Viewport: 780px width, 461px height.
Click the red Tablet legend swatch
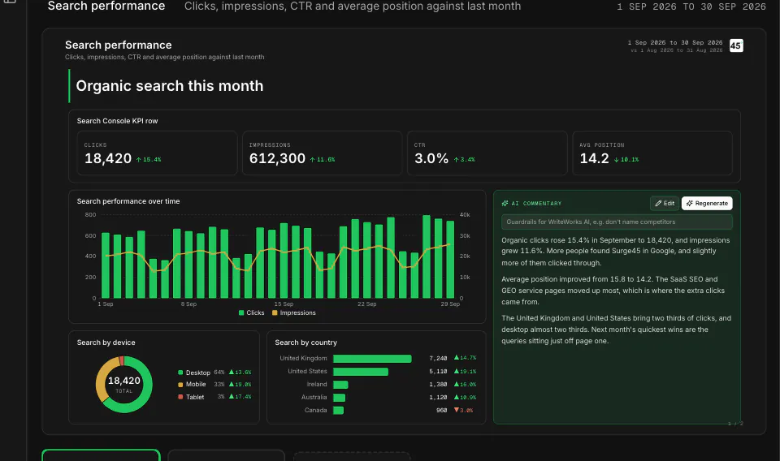click(180, 397)
